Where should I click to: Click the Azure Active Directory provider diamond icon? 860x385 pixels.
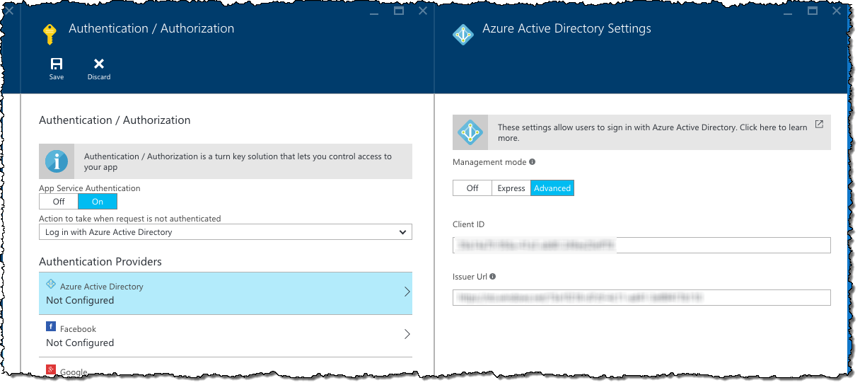point(51,284)
